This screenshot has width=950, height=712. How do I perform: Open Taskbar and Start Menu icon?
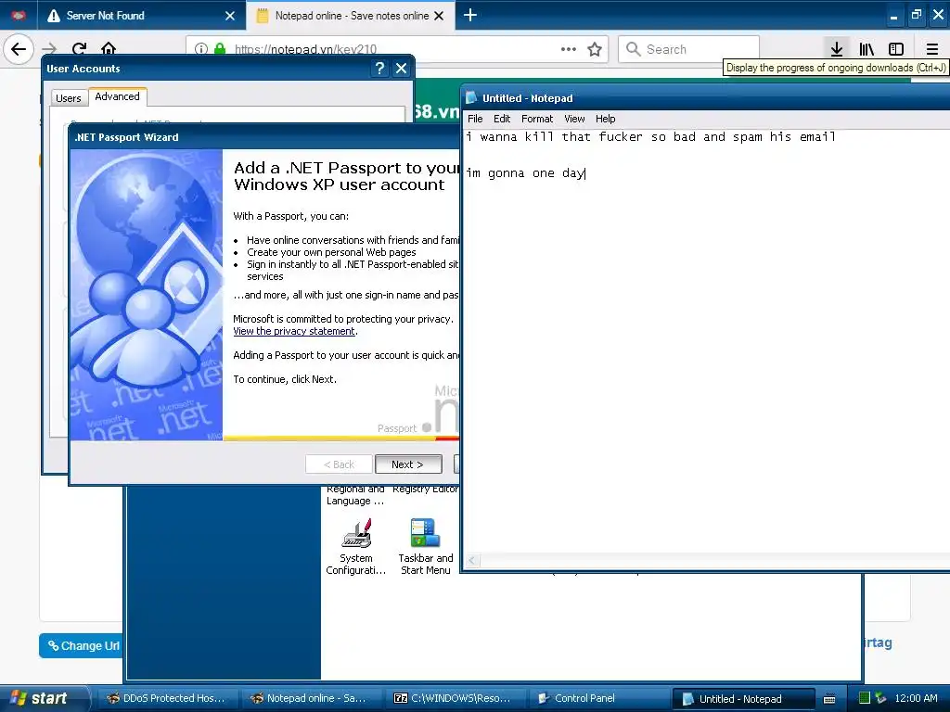425,546
